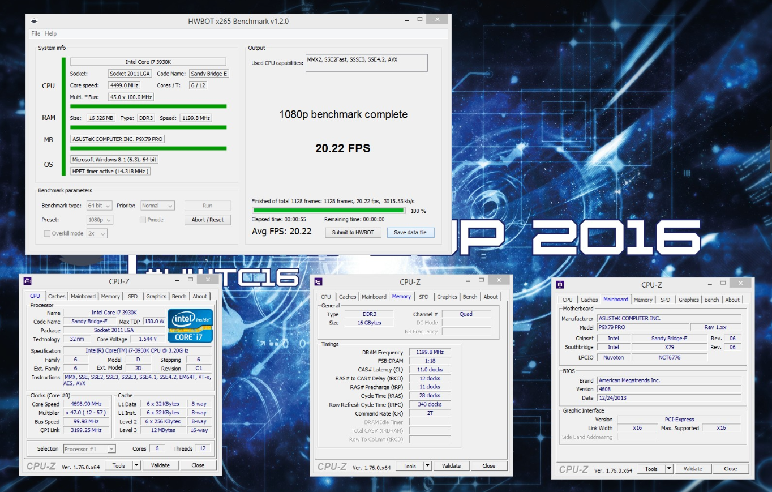772x492 pixels.
Task: Click the CAS# Latency 11.0 clocks value
Action: pyautogui.click(x=429, y=370)
